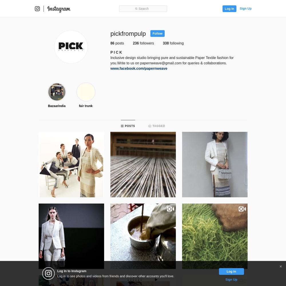View the 338 following list
The width and height of the screenshot is (286, 286).
click(173, 43)
